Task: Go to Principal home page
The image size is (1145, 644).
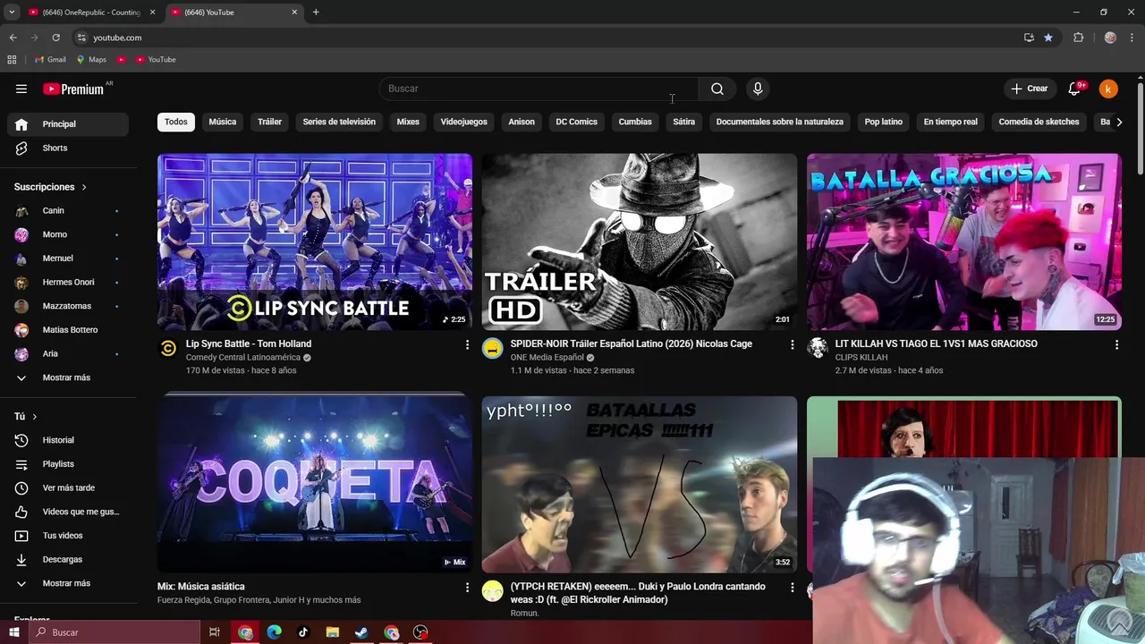Action: pyautogui.click(x=68, y=124)
